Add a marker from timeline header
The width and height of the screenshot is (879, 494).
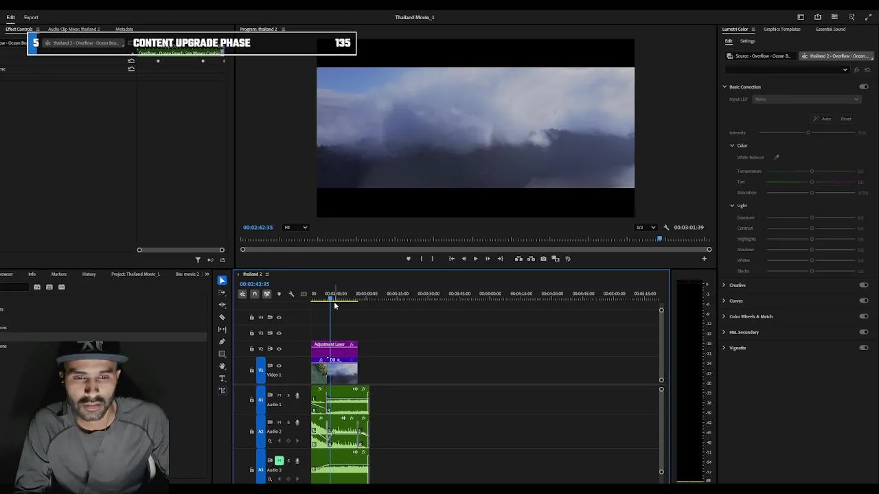(279, 294)
